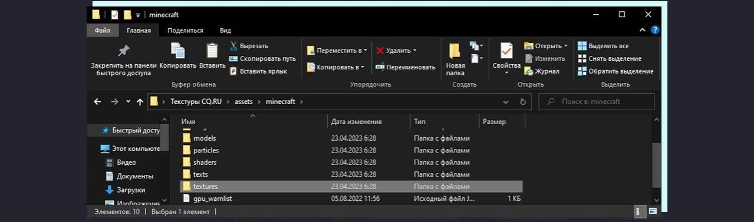754x222 pixels.
Task: Switch to the Главная tab
Action: pos(139,30)
